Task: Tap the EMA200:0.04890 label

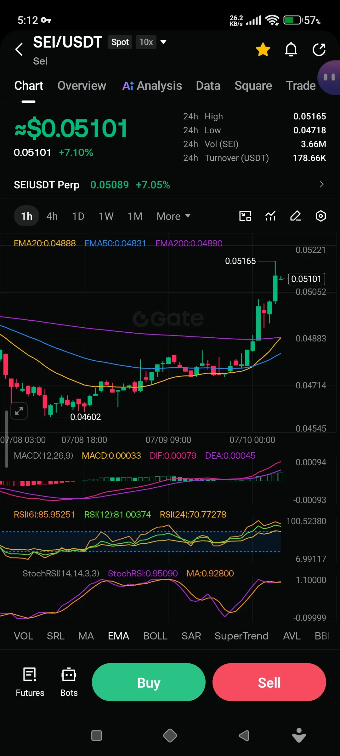Action: point(189,243)
